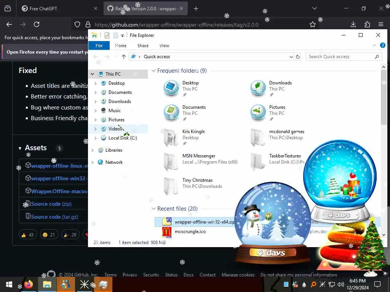Click wrapper-offline-linux asset link on GitHub
Screen dimensions: 390x292
coord(59,166)
